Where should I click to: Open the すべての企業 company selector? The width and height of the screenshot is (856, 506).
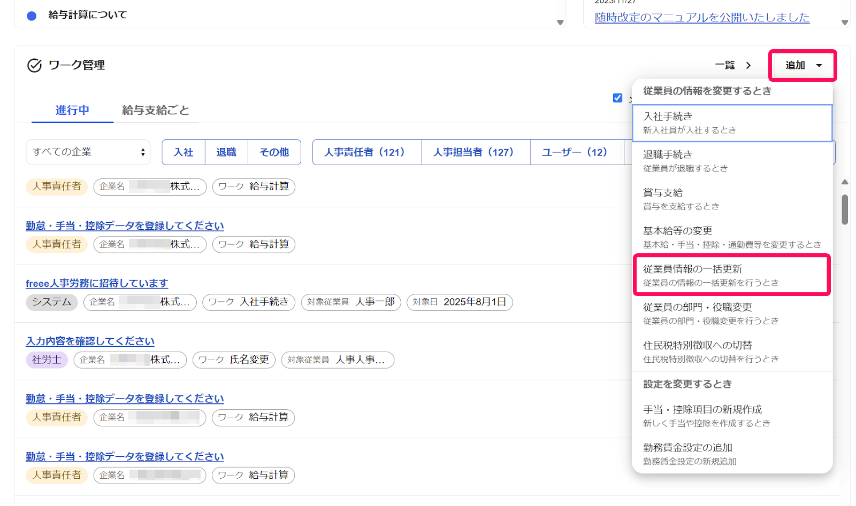(88, 152)
